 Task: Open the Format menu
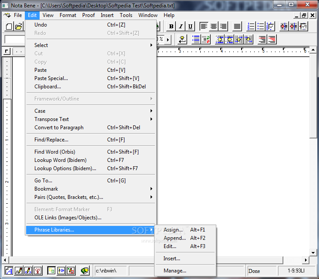tap(68, 15)
